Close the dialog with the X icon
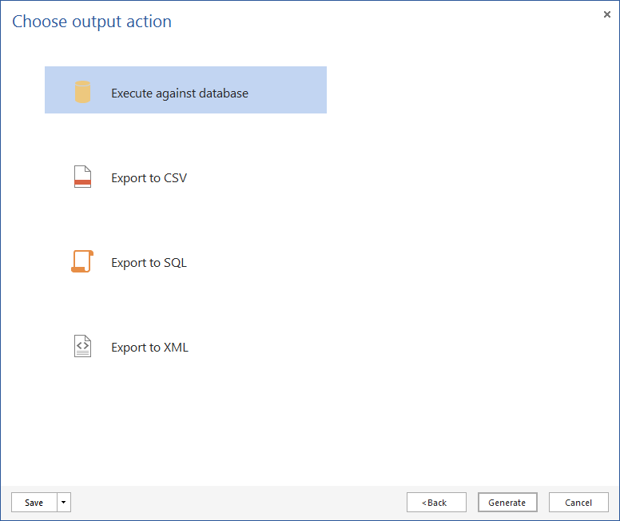This screenshot has height=521, width=620. pyautogui.click(x=607, y=14)
